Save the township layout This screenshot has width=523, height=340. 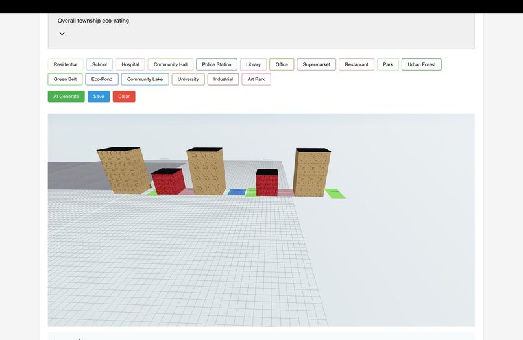point(99,97)
